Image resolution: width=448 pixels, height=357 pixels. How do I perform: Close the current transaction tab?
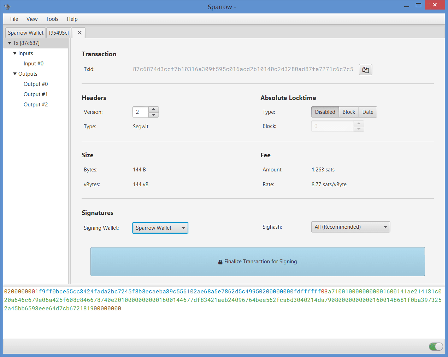click(79, 33)
